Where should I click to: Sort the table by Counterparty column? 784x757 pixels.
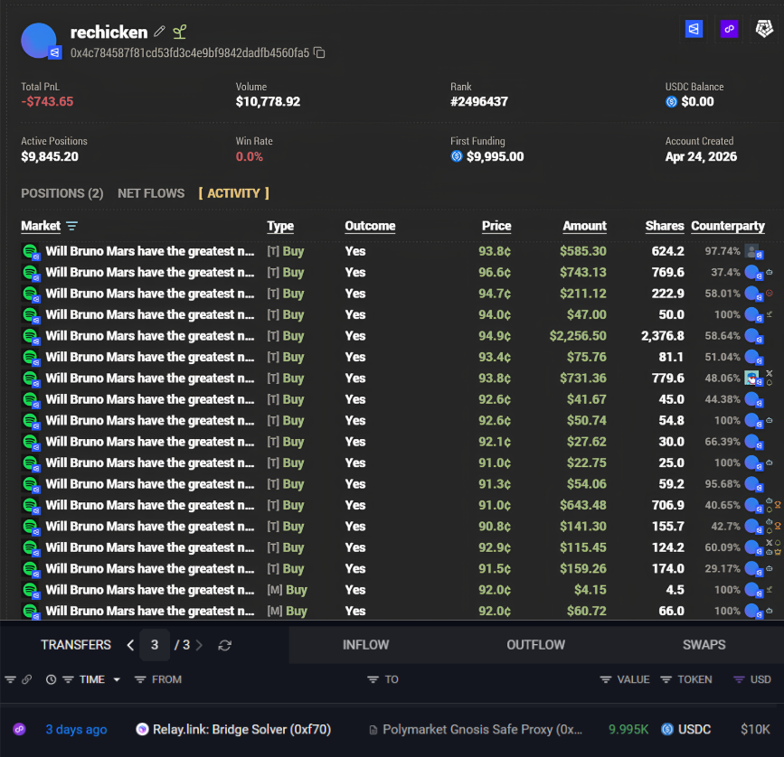tap(728, 226)
